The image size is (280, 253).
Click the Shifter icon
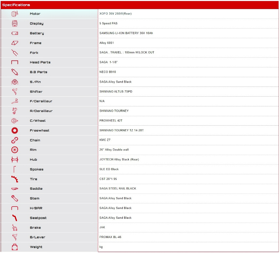15,91
